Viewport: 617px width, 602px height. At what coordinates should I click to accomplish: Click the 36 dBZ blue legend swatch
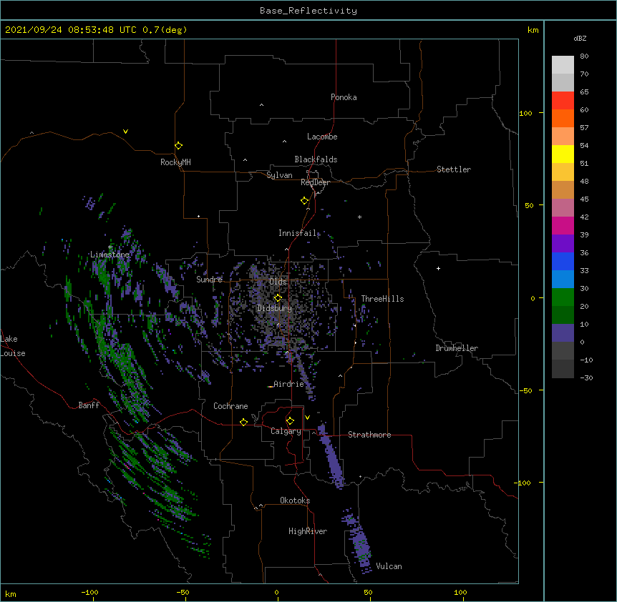[x=563, y=261]
